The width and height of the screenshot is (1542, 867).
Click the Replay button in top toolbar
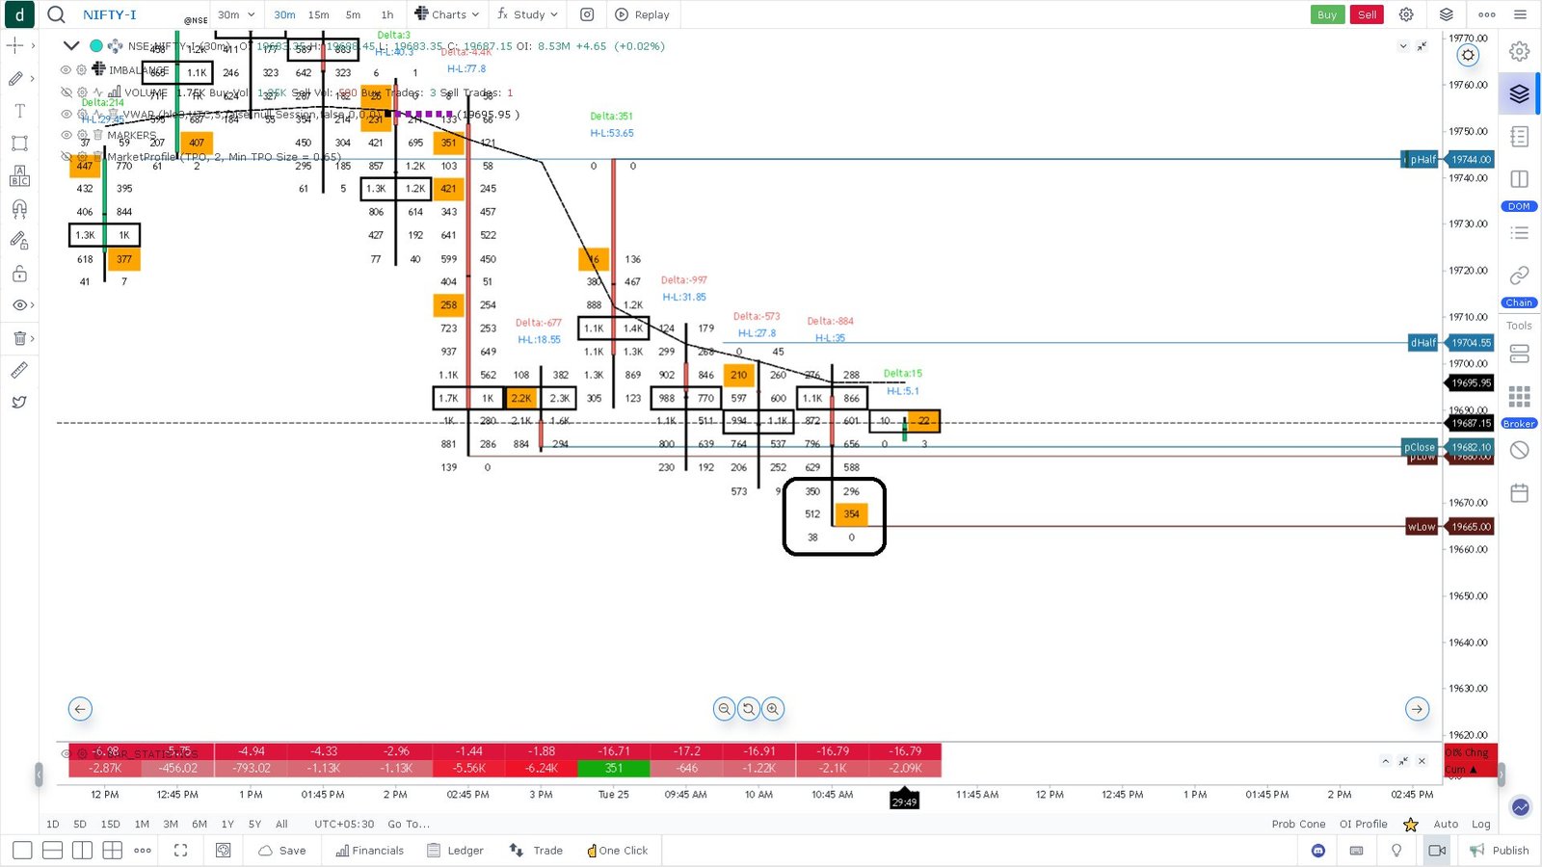click(642, 14)
